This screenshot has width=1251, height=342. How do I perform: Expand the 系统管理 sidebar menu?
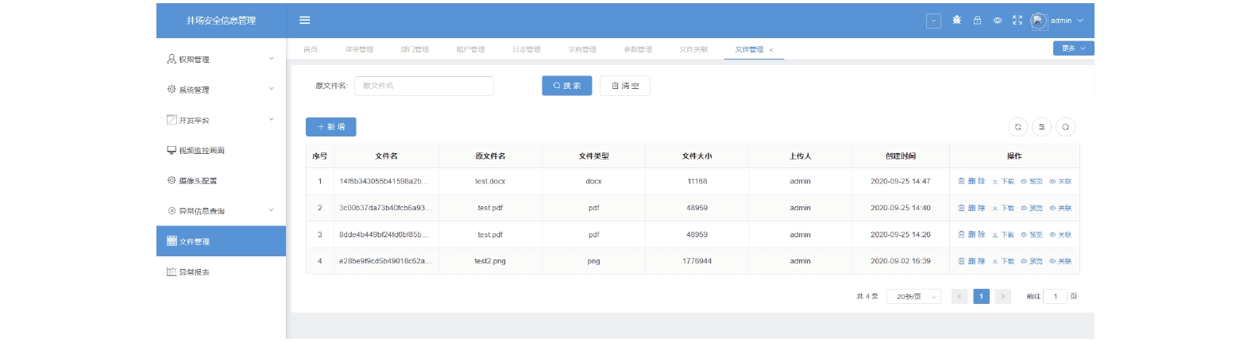point(221,90)
